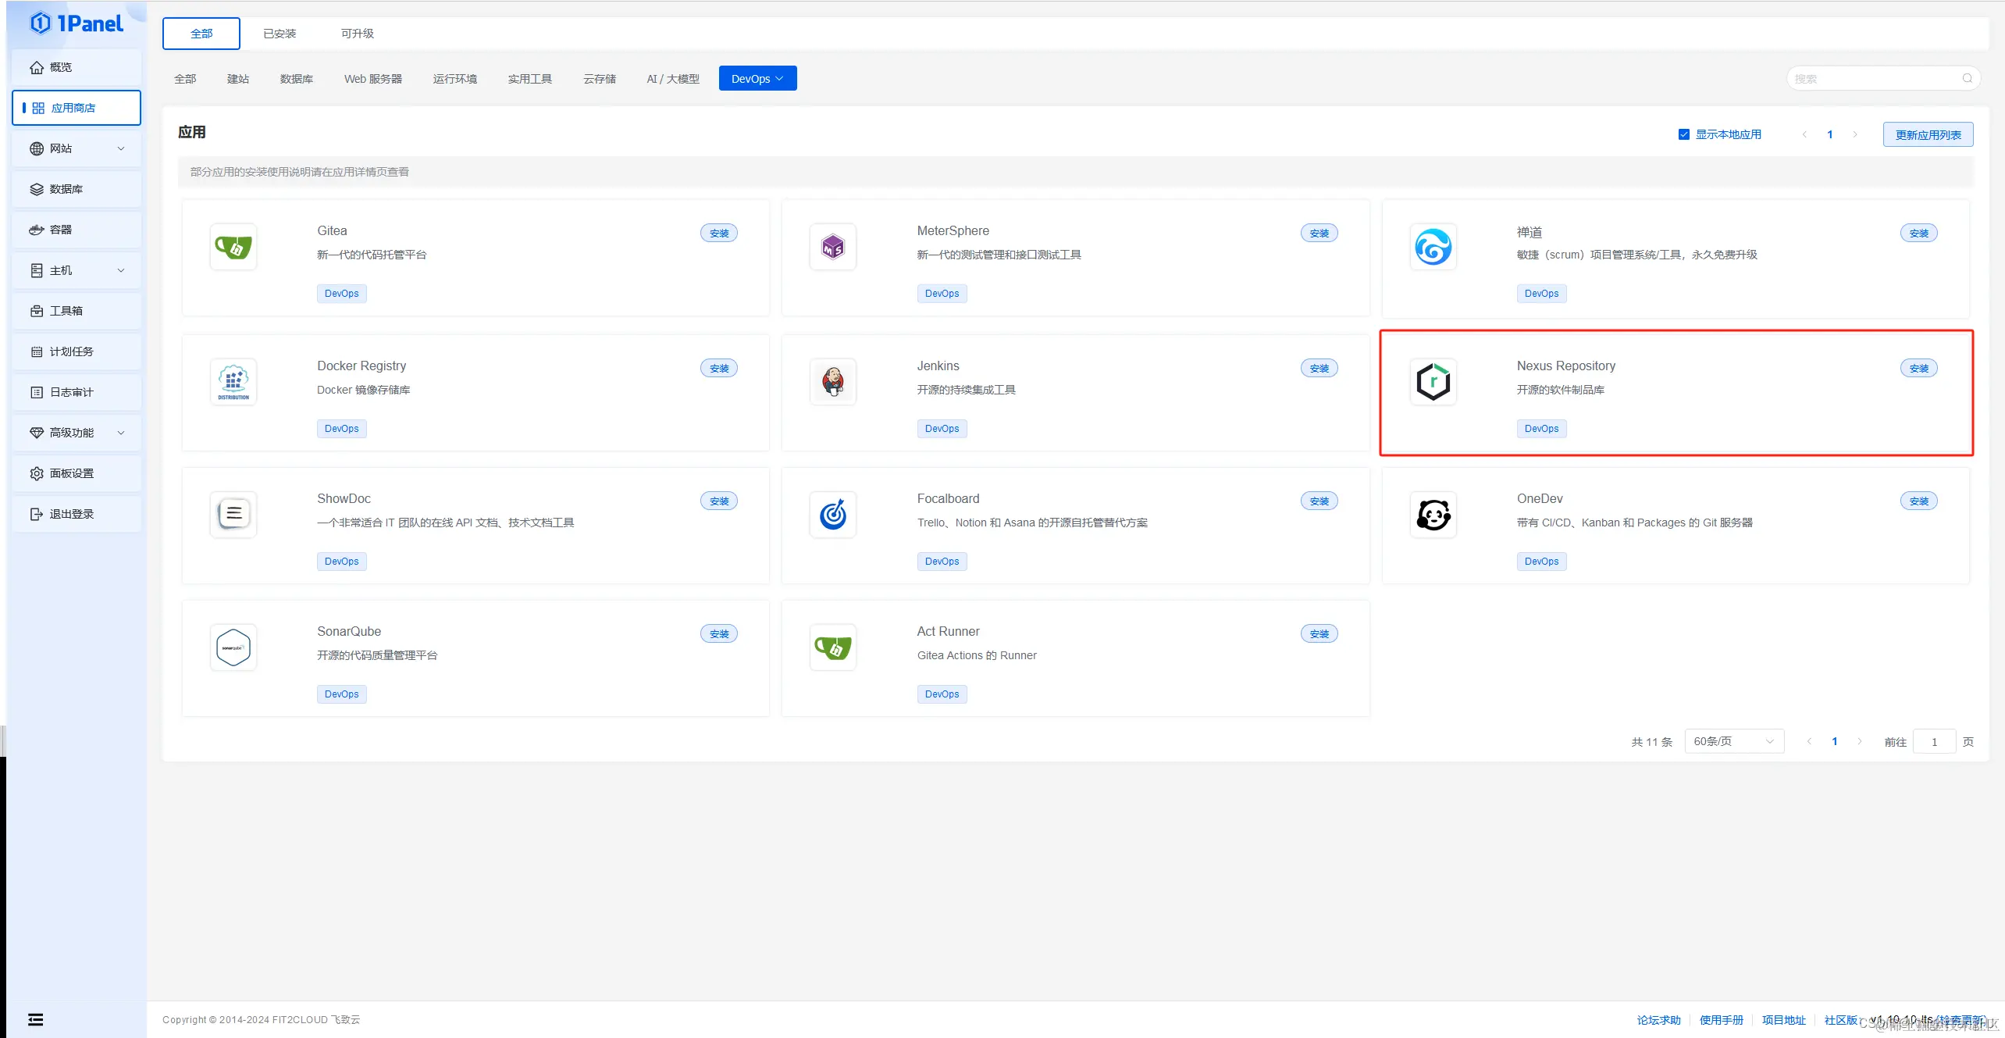Expand the 网站 sidebar menu
This screenshot has height=1038, width=2005.
pos(76,148)
